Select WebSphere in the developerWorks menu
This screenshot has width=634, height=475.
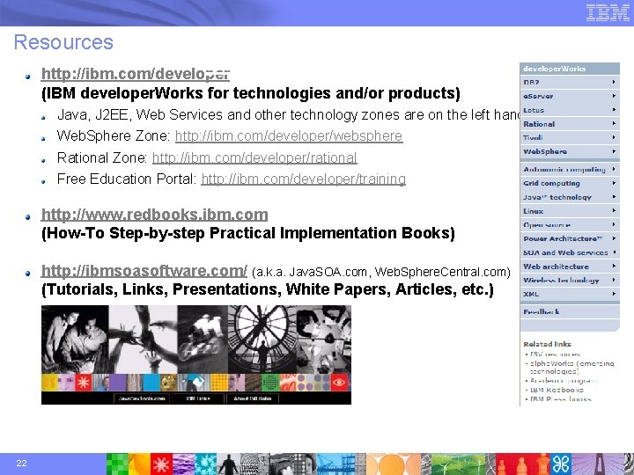[x=570, y=151]
